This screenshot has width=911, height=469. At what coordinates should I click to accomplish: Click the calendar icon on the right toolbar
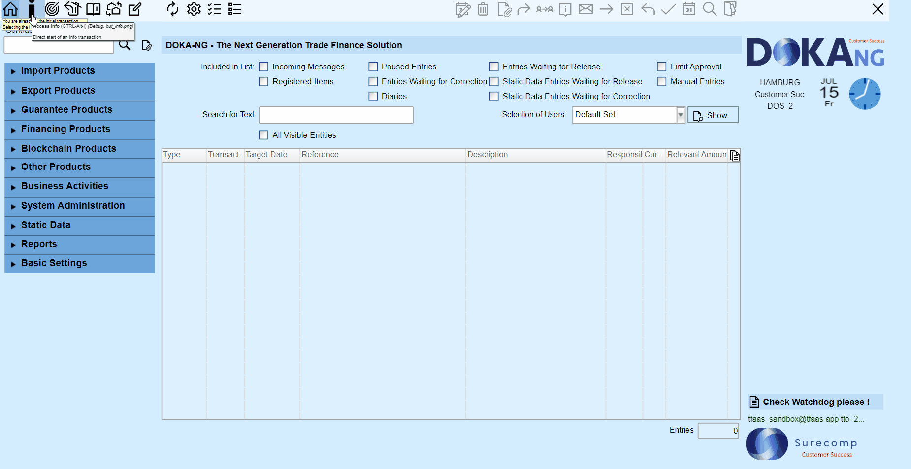point(688,9)
